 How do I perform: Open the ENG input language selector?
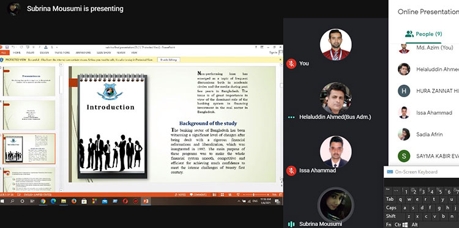click(x=255, y=201)
